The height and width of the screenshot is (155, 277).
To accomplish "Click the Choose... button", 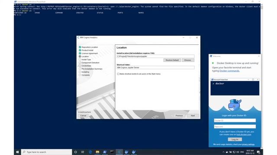I will click(x=188, y=60).
